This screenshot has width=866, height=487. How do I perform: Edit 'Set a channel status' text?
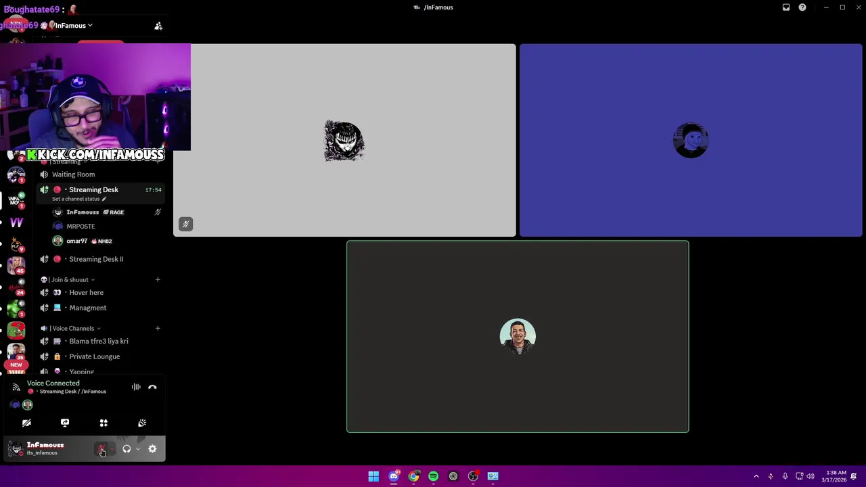tap(79, 199)
